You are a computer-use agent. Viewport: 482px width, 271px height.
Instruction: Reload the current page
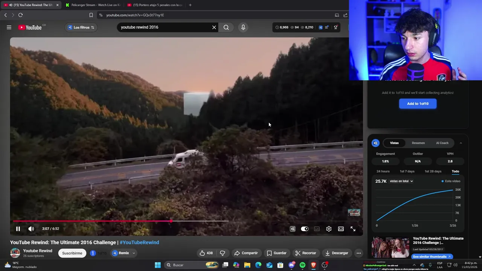[20, 15]
